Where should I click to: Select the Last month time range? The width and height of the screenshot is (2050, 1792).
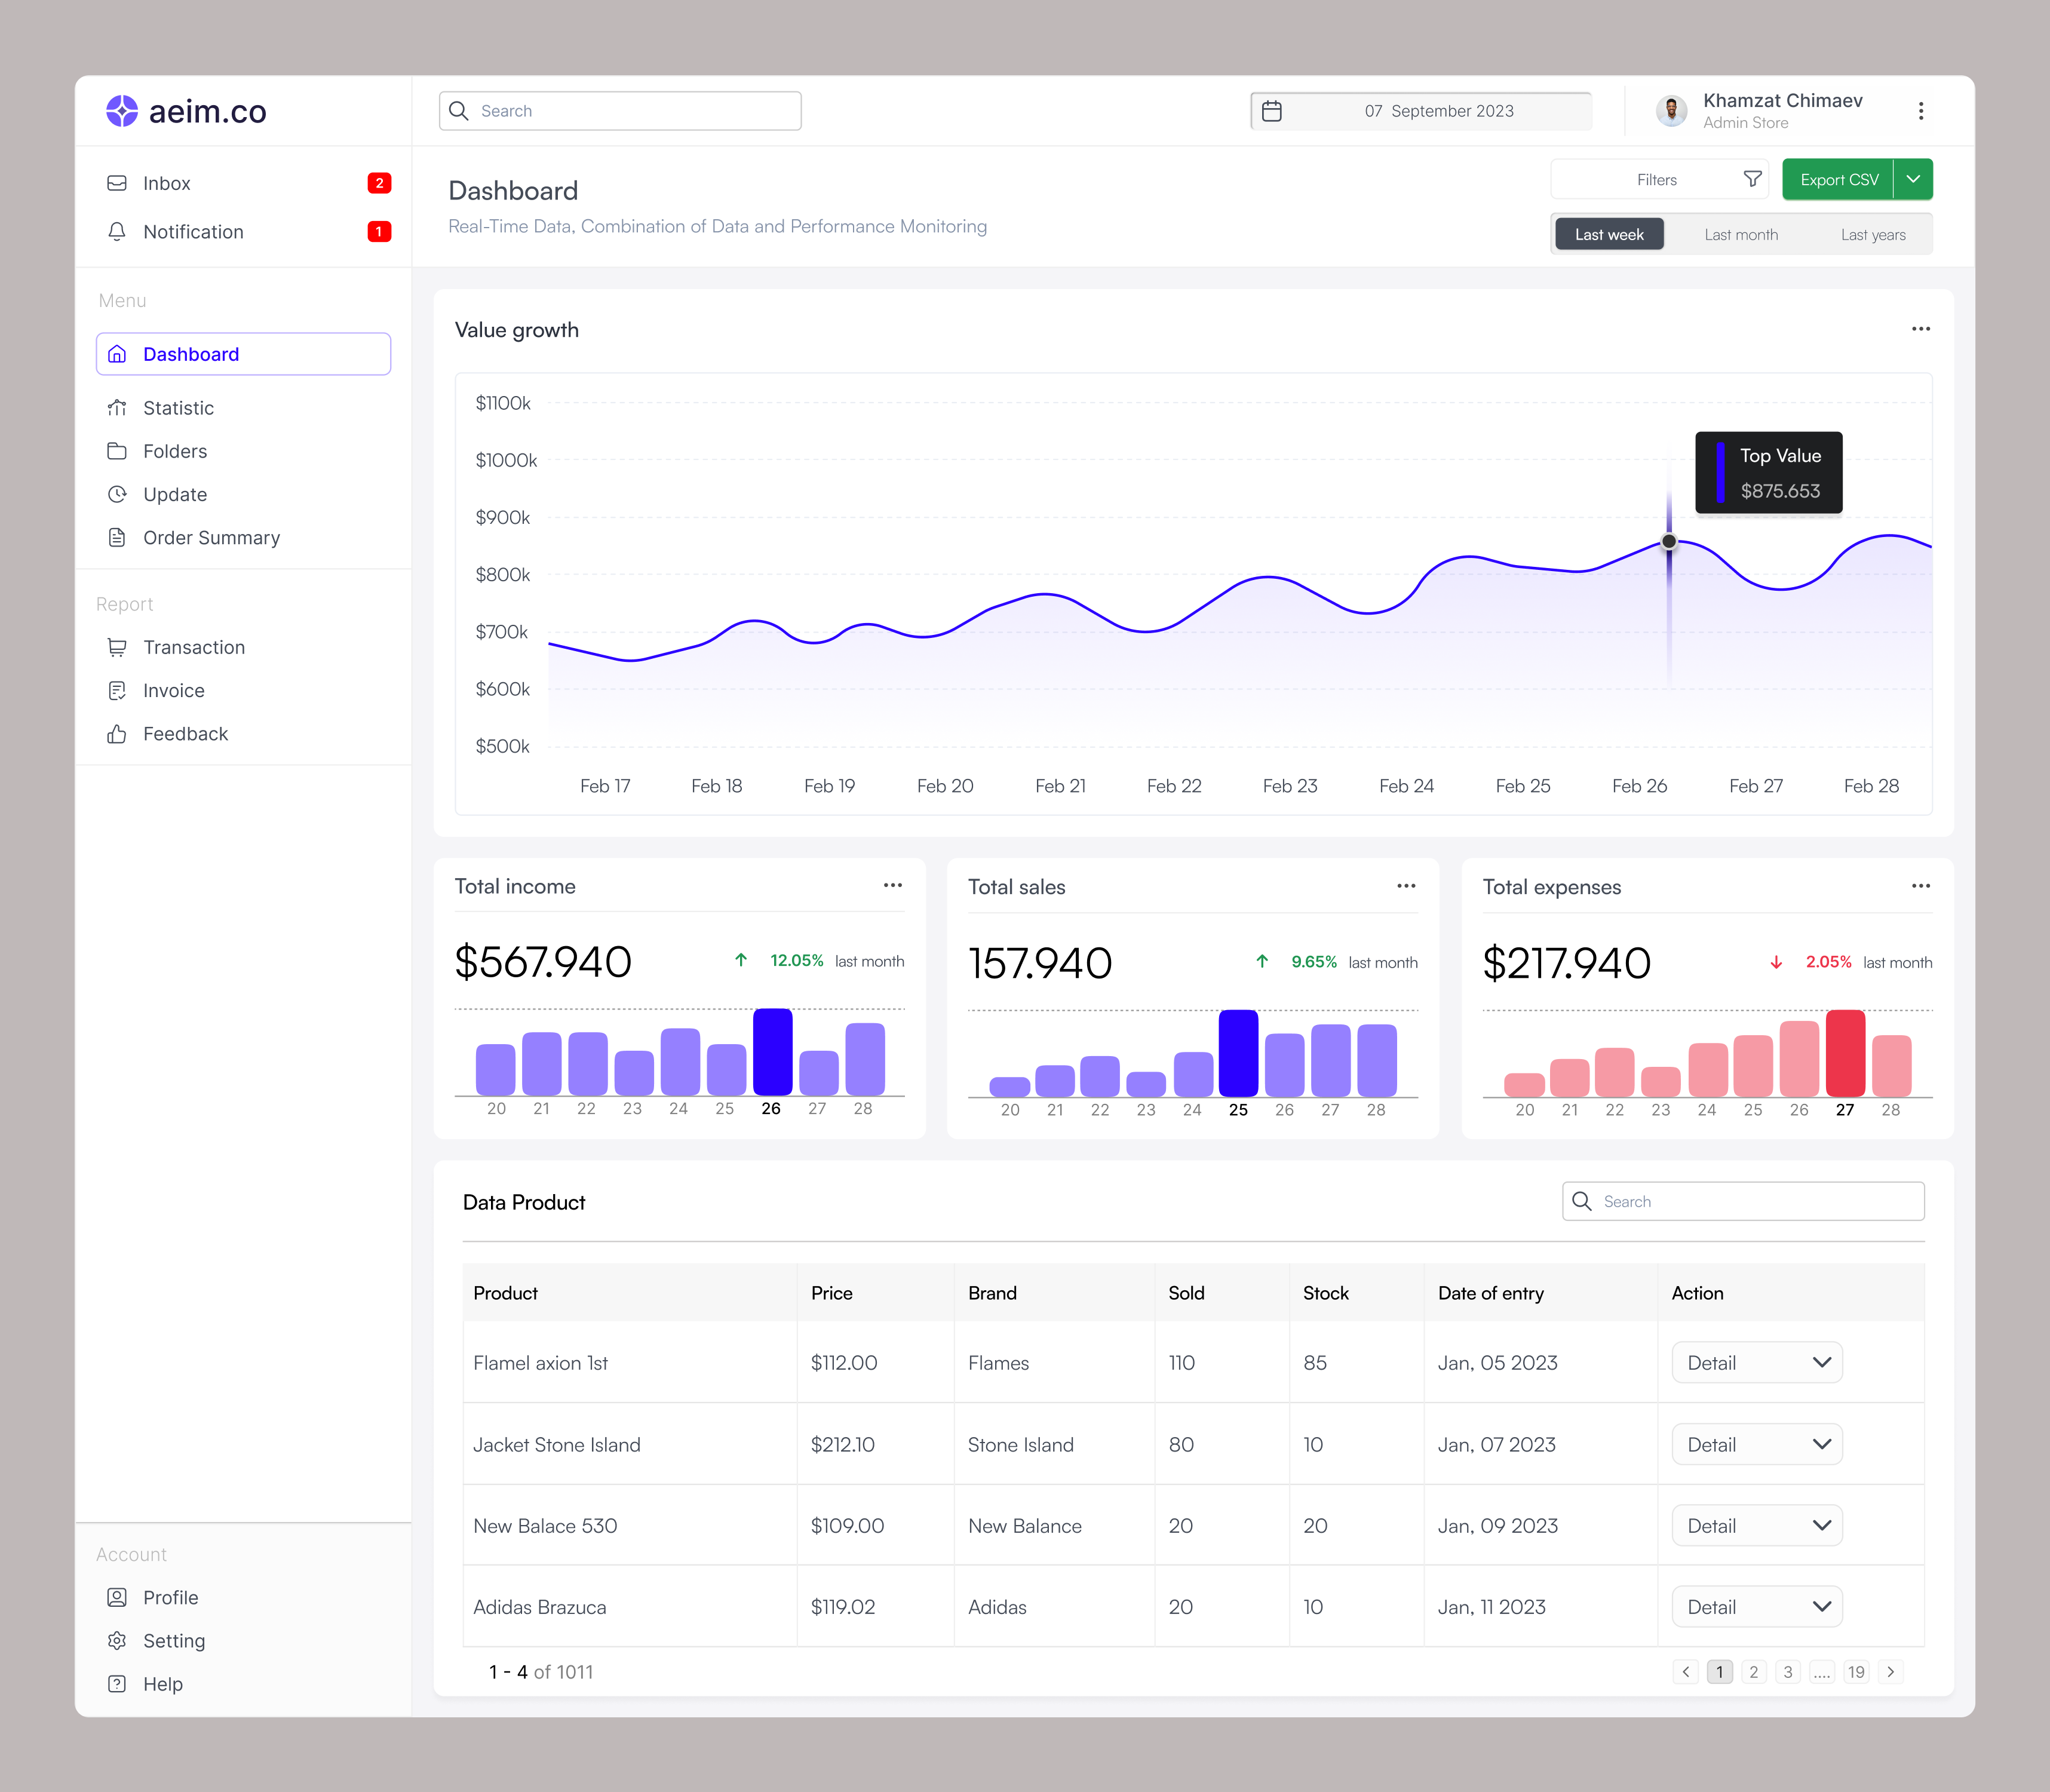tap(1741, 233)
